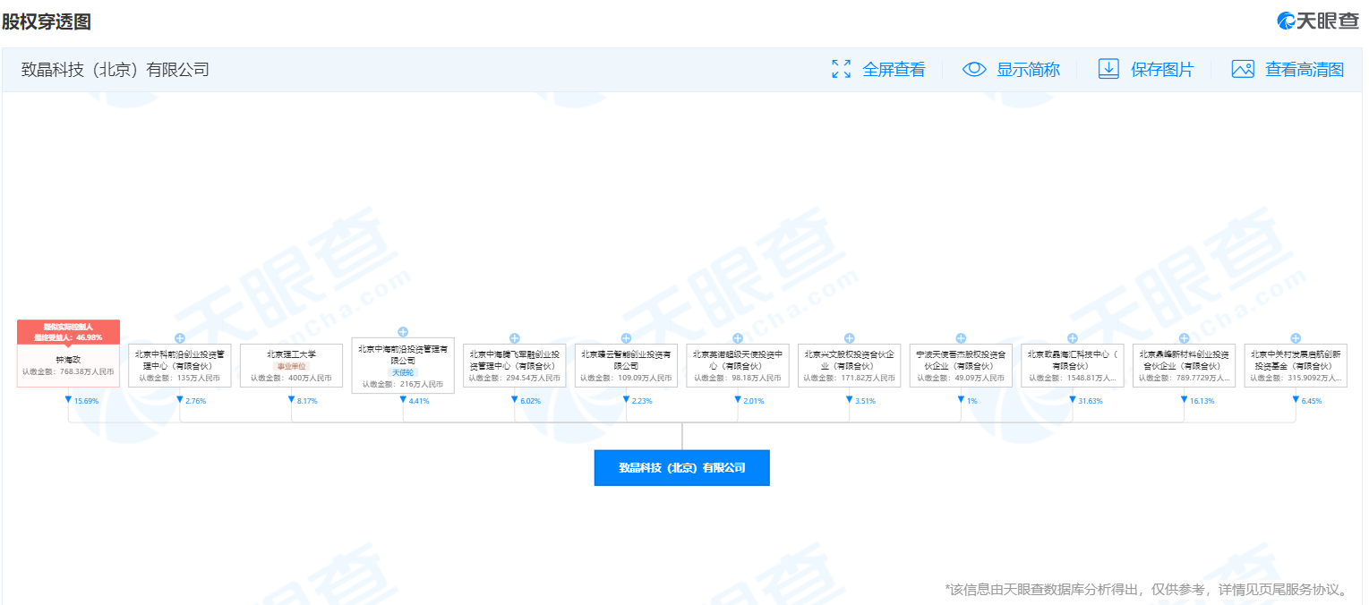Image resolution: width=1369 pixels, height=605 pixels.
Task: Click the 天使轮 tag on 北京中海前沿投资管理有限公司
Action: [x=403, y=372]
